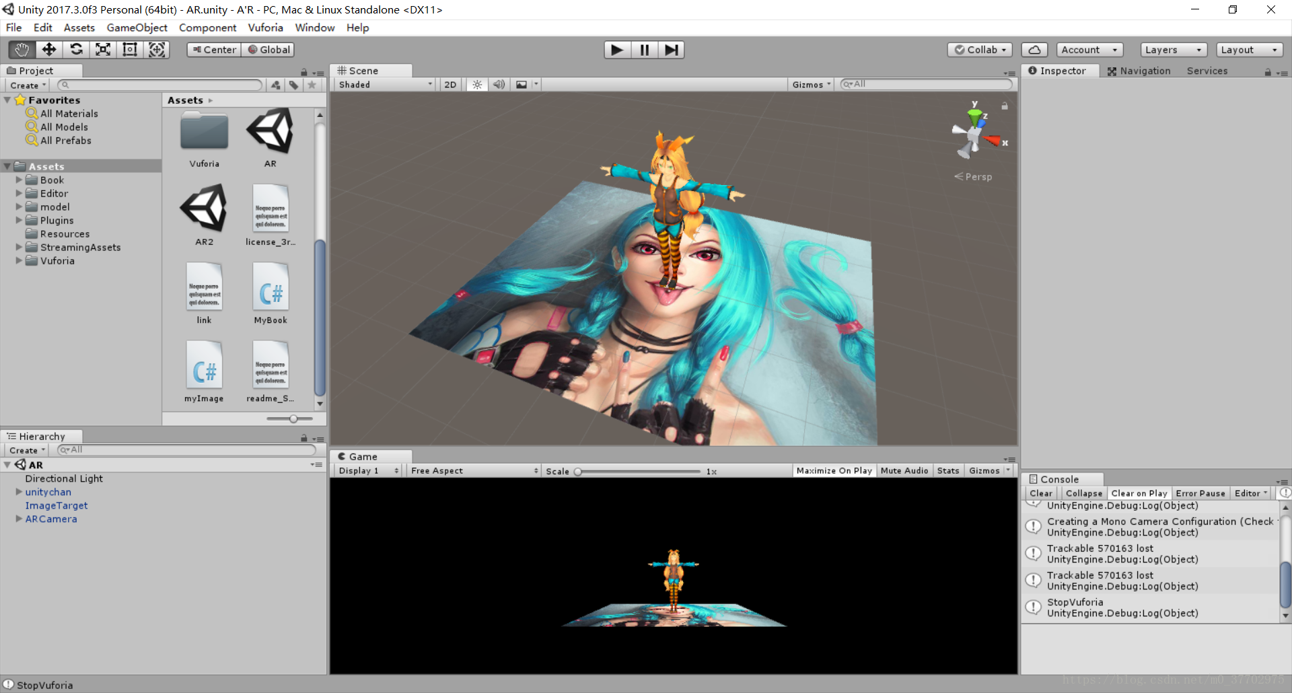
Task: Toggle scene audio icon
Action: [x=499, y=85]
